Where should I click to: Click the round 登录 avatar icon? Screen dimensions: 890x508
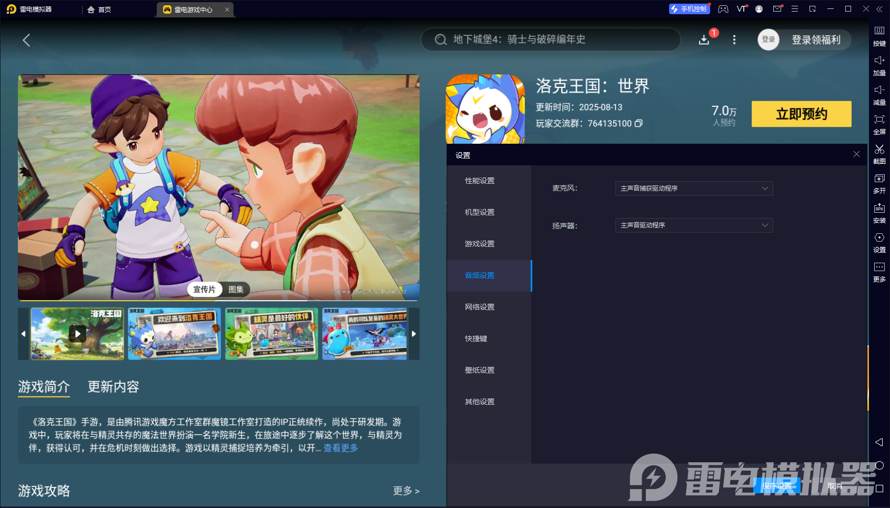768,39
